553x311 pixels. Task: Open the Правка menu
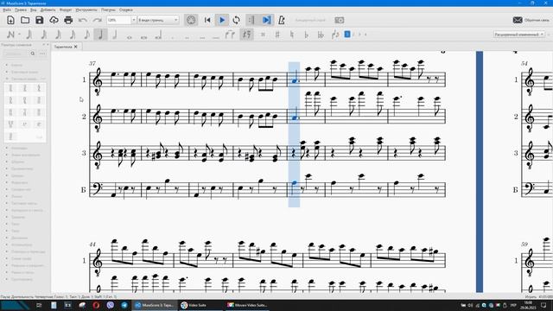(x=21, y=10)
